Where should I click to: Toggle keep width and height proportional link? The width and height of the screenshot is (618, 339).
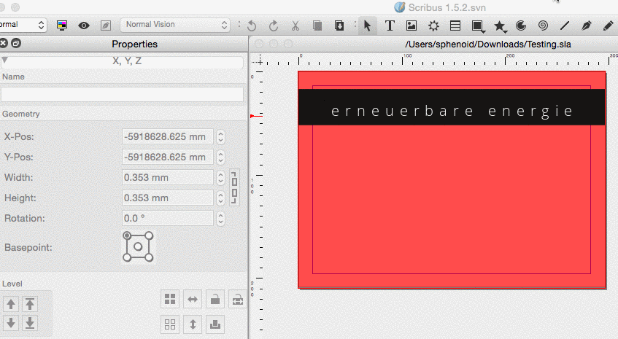pyautogui.click(x=234, y=187)
